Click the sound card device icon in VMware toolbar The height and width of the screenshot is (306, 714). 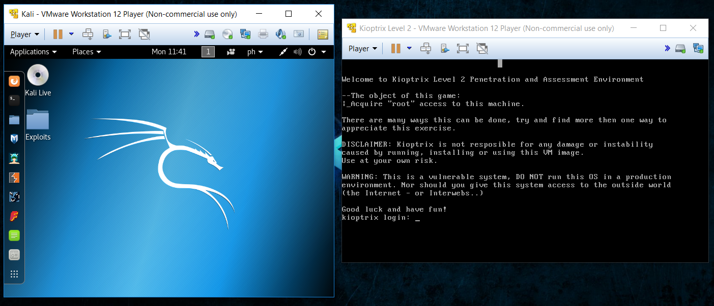point(280,34)
